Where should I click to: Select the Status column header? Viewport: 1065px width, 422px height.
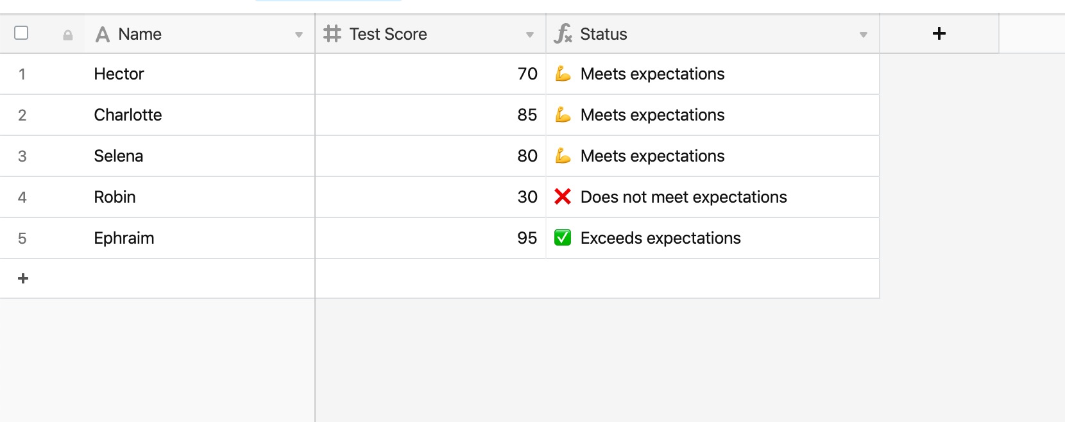(x=713, y=34)
